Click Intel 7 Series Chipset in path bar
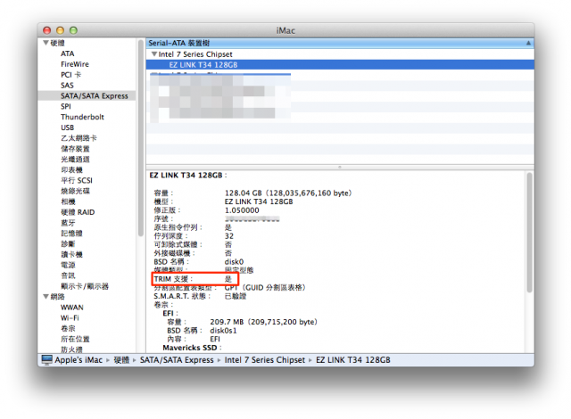This screenshot has width=571, height=419. (264, 359)
